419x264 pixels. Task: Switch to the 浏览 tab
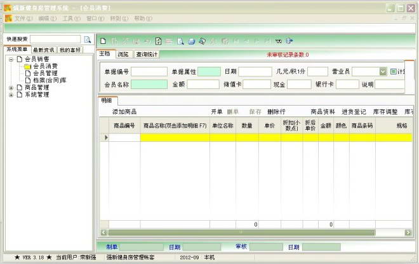point(123,54)
